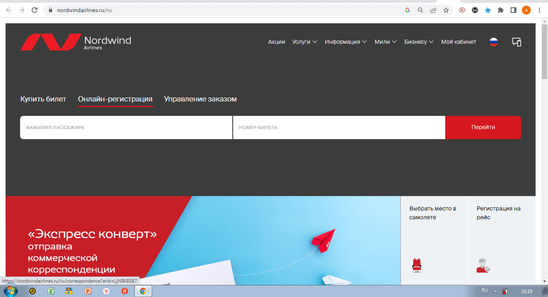Viewport: 548px width, 297px height.
Task: Click the Фамилия пассажира input field
Action: coord(126,127)
